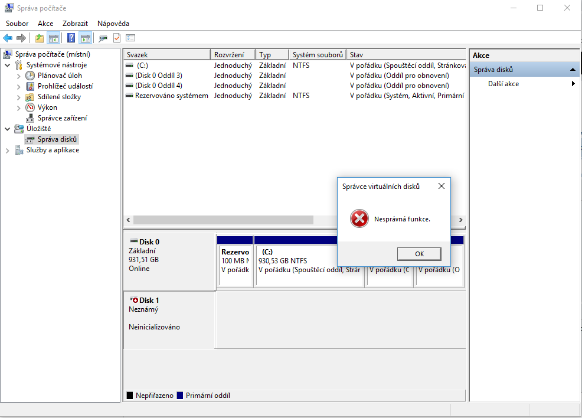The image size is (582, 418).
Task: Click the Správa počítače (místní) root icon
Action: click(8, 54)
